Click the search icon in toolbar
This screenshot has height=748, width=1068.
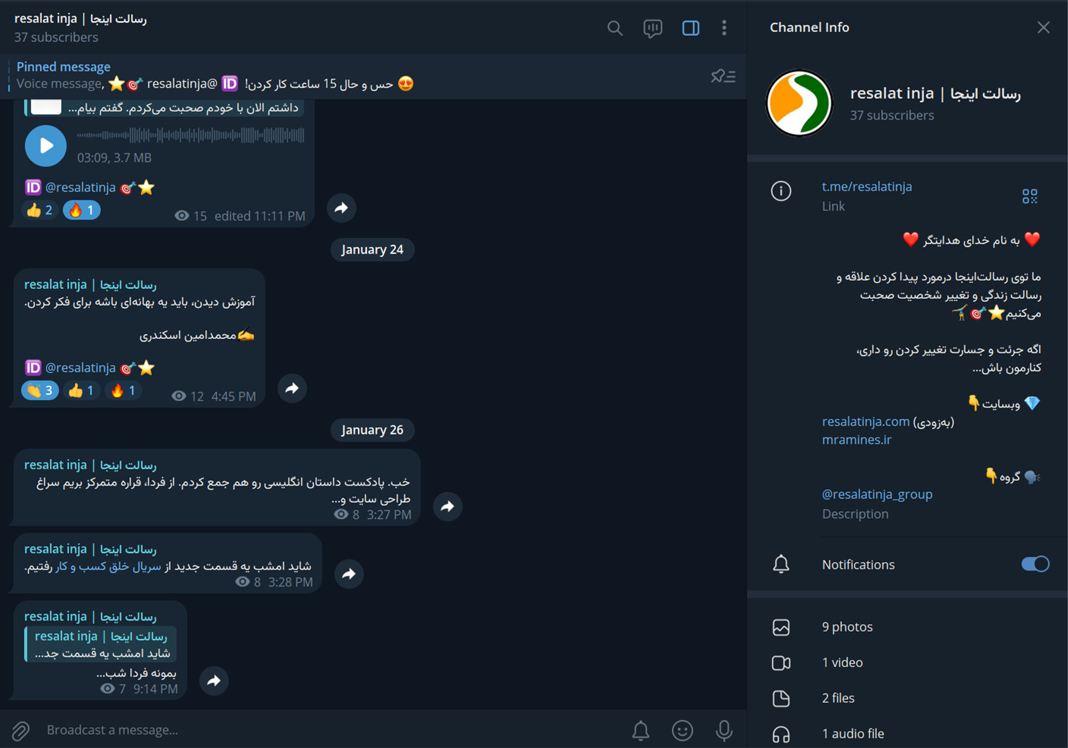pyautogui.click(x=614, y=27)
